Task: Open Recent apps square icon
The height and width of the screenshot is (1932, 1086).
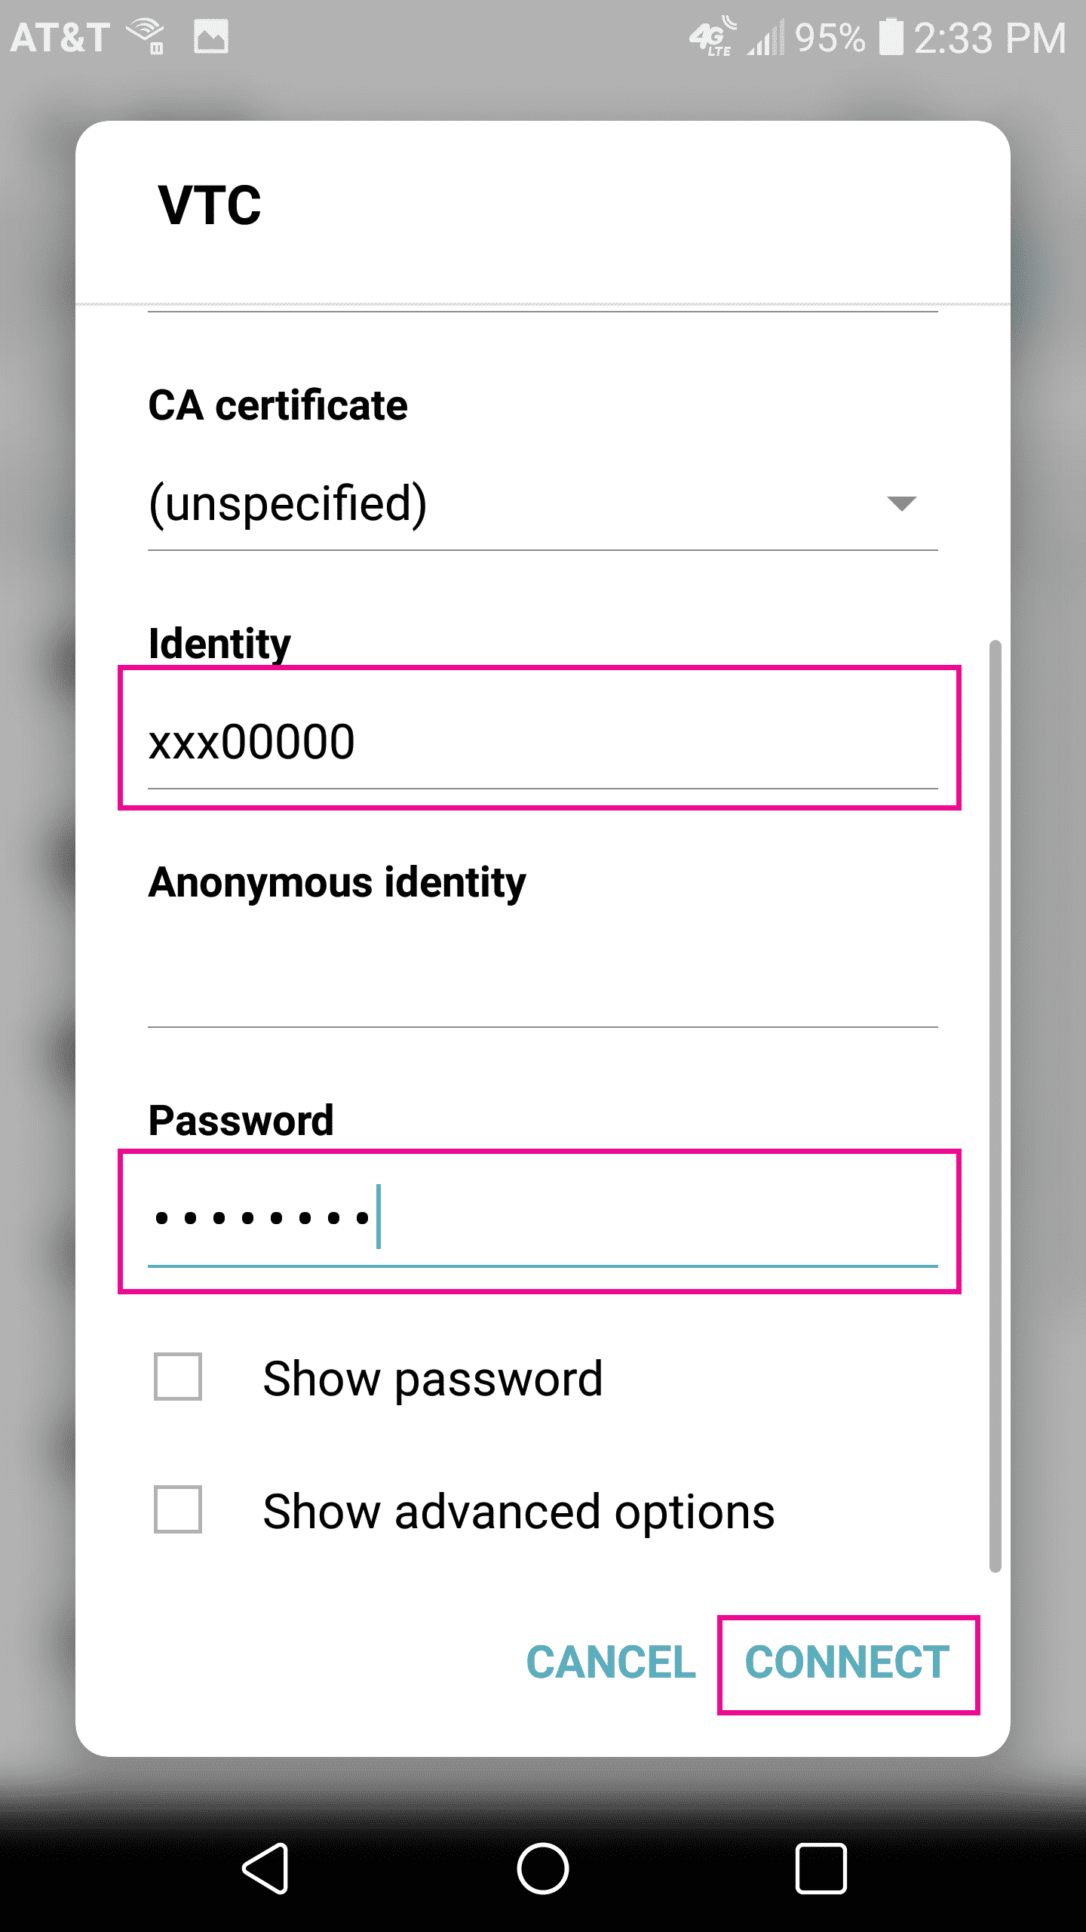Action: coord(821,1869)
